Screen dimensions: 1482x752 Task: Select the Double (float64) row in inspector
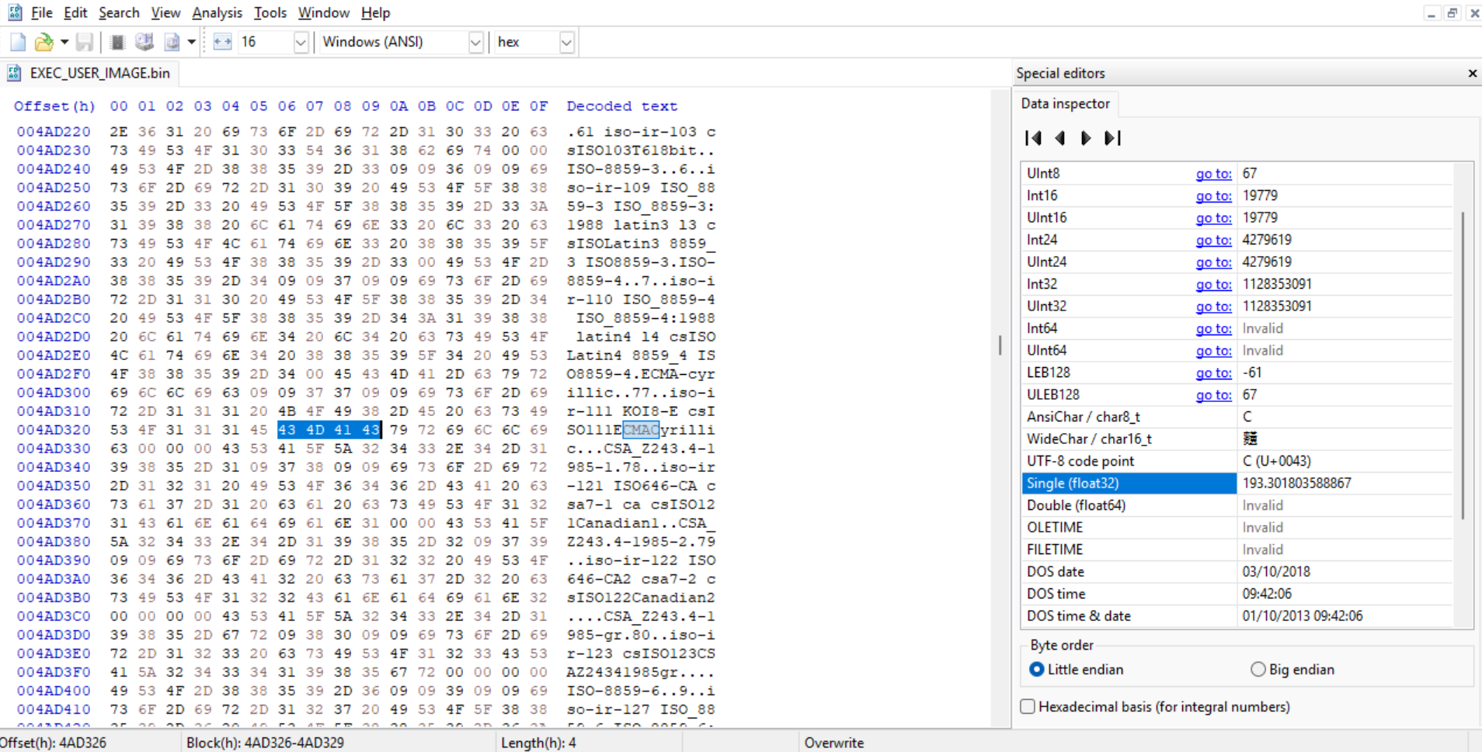(x=1076, y=505)
